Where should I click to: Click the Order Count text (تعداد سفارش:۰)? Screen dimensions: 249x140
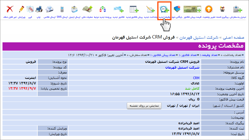tap(137, 55)
